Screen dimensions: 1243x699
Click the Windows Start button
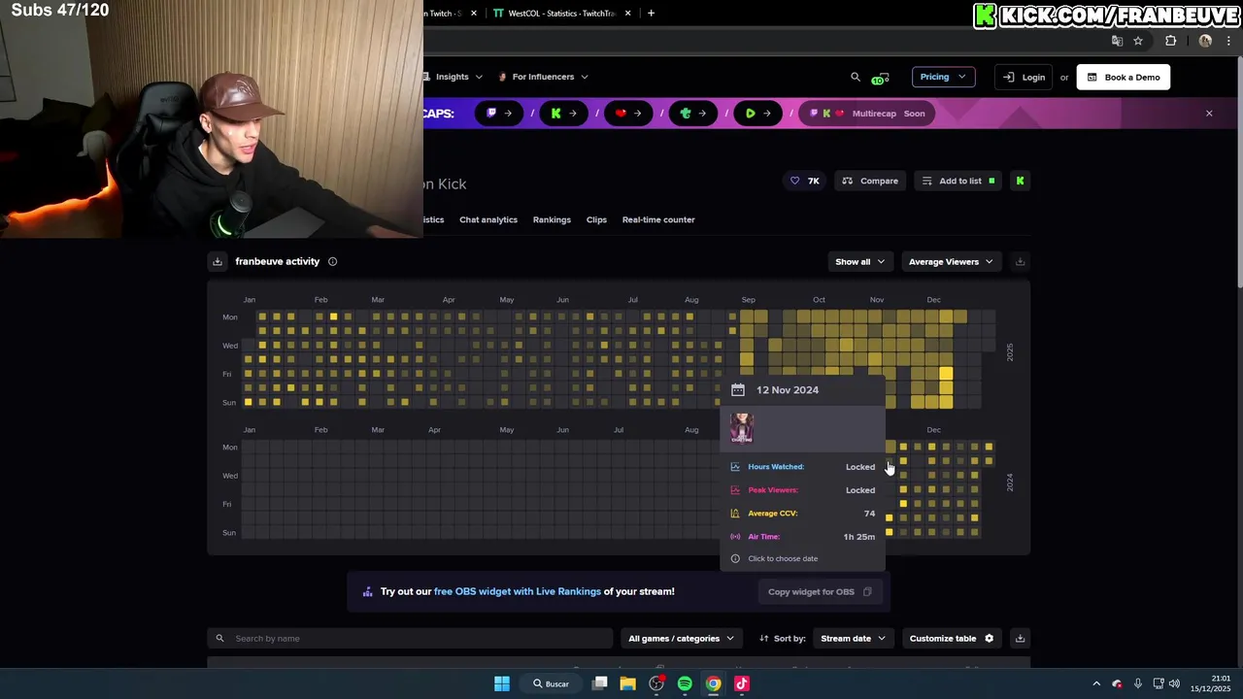[502, 683]
